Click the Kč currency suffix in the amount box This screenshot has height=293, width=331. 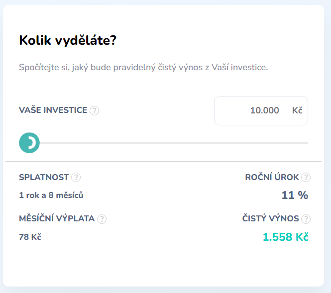[x=297, y=110]
